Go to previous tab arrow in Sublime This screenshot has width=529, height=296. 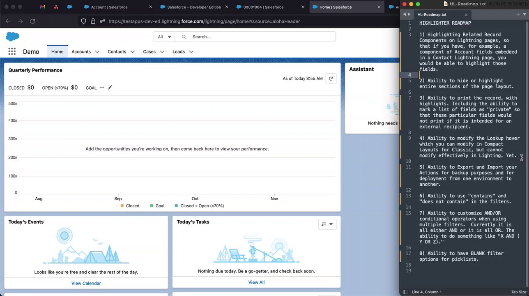(404, 14)
